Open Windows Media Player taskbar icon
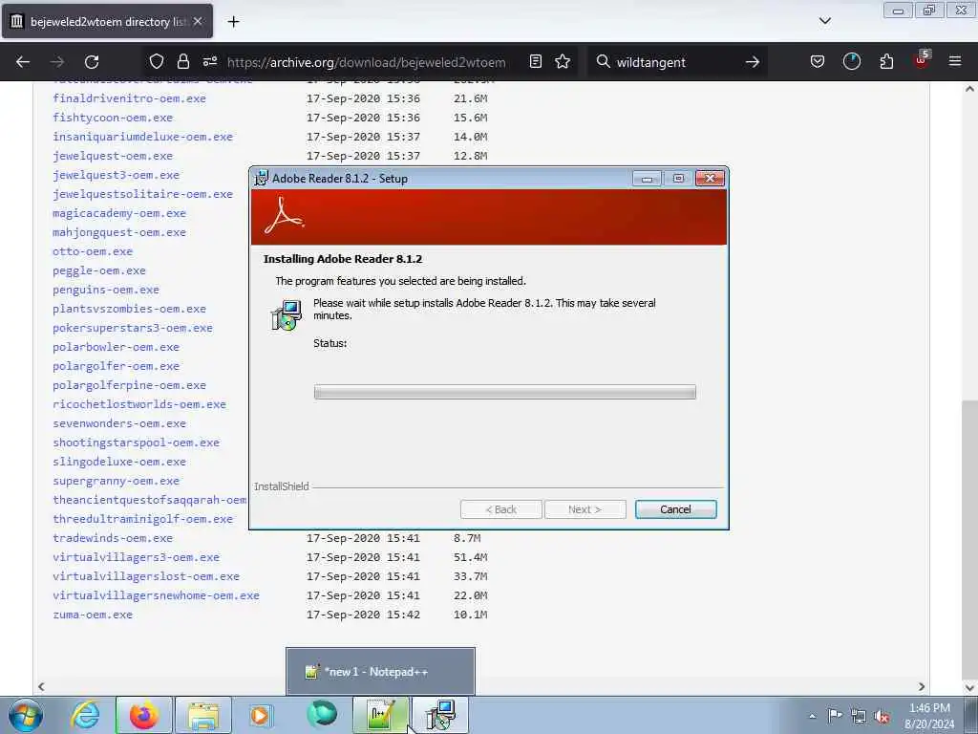The height and width of the screenshot is (734, 978). tap(260, 715)
